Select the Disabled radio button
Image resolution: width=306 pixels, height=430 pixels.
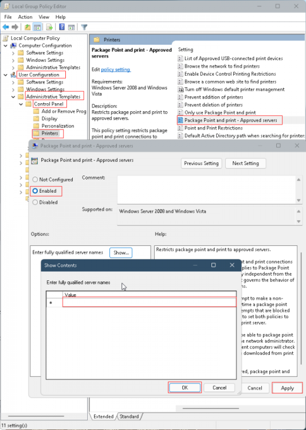click(35, 202)
